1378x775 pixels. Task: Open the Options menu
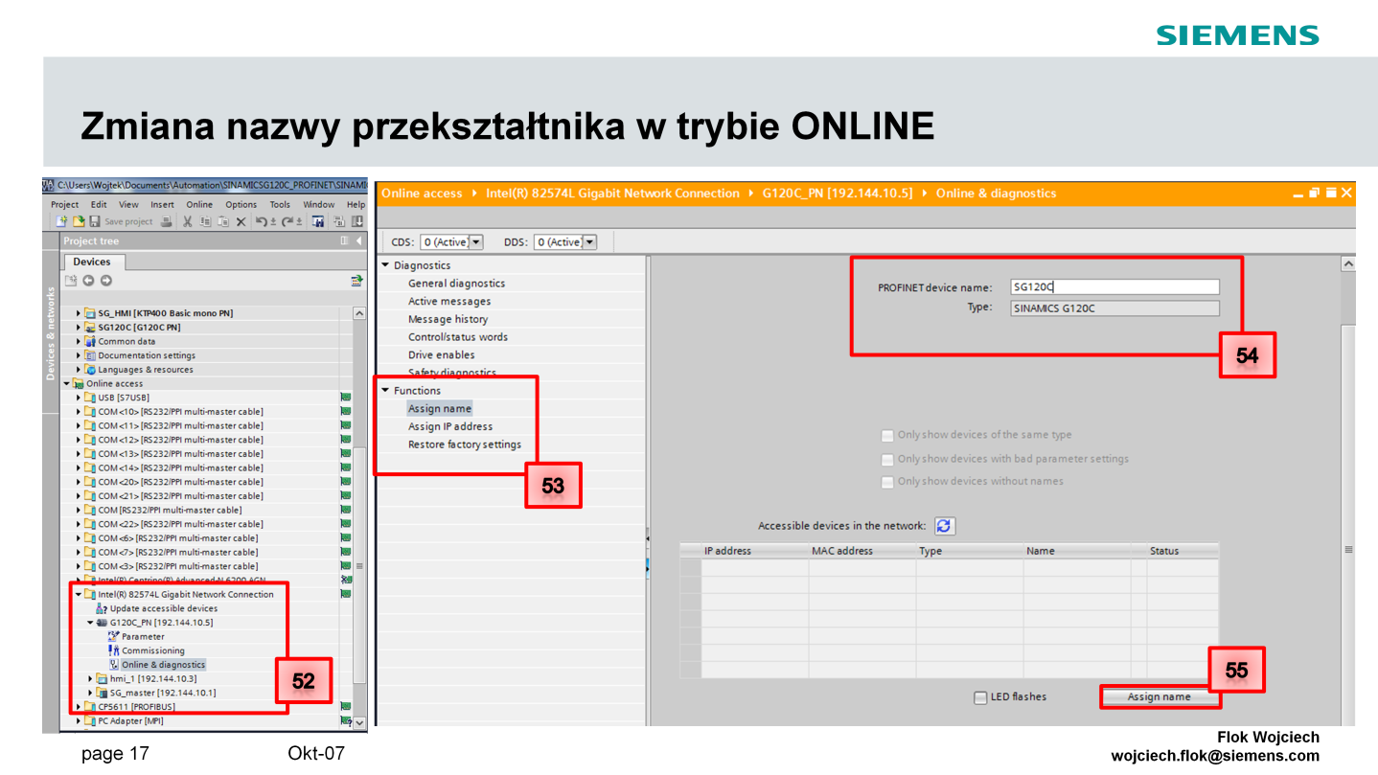point(241,204)
